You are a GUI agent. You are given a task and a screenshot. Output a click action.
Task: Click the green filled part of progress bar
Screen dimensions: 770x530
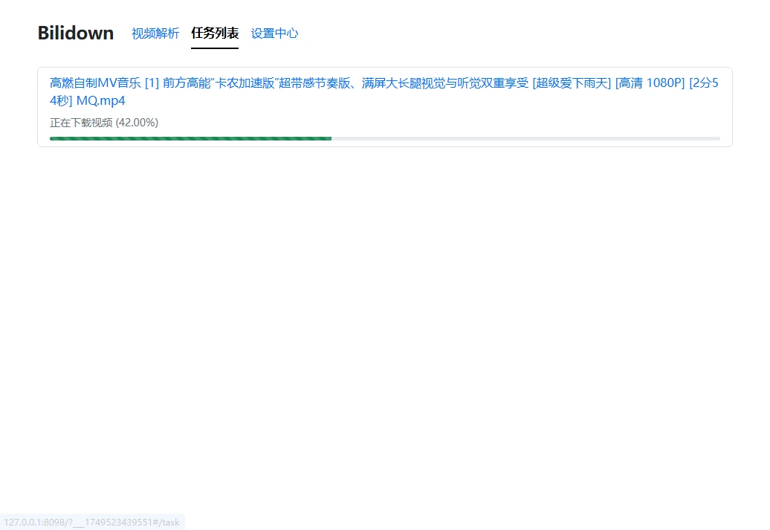click(186, 138)
